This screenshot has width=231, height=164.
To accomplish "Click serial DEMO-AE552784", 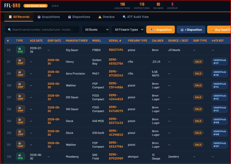I will click(116, 62).
